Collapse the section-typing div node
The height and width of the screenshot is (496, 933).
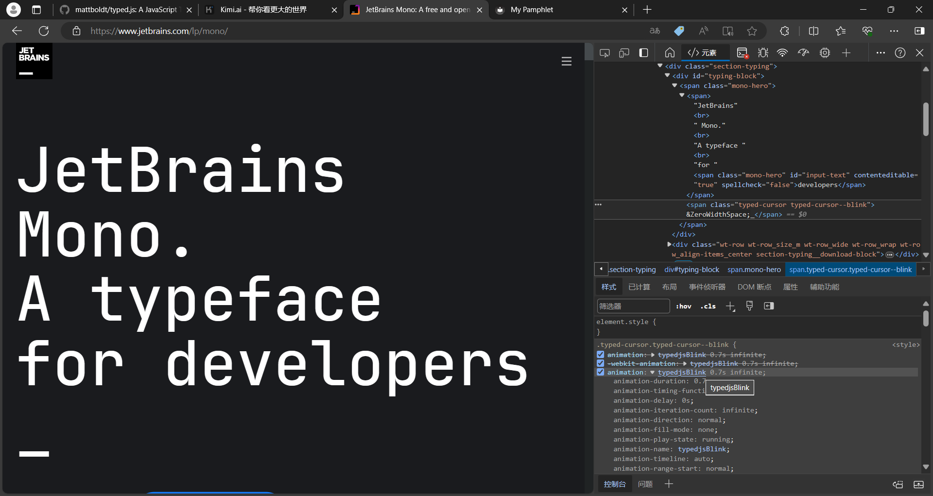pos(660,66)
